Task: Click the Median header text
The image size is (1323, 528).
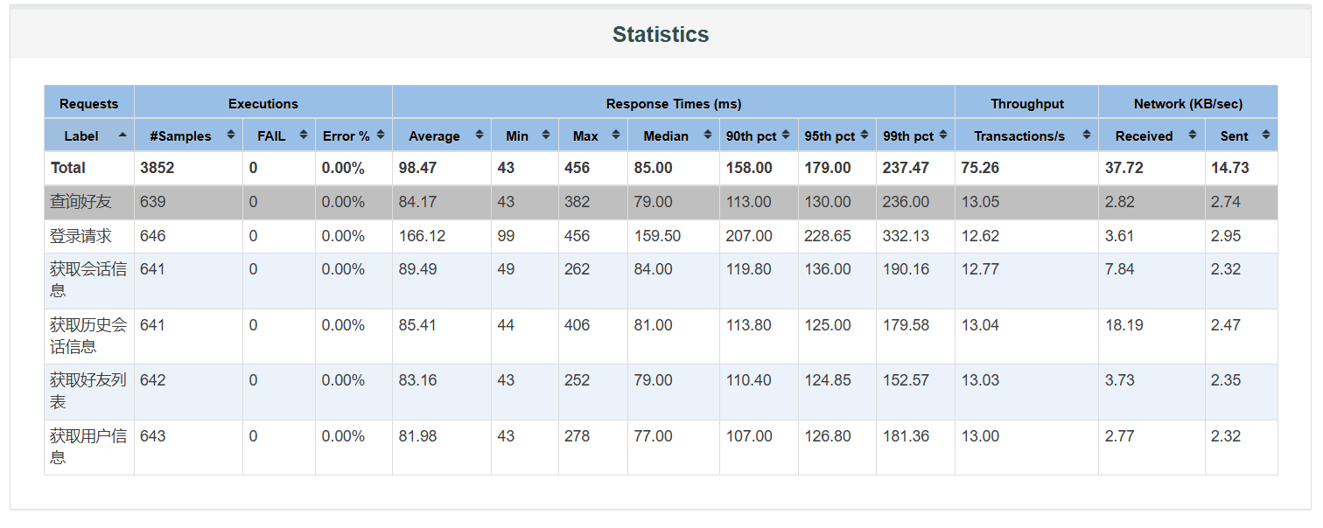Action: [666, 135]
